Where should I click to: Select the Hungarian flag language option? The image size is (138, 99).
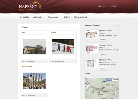click(111, 6)
